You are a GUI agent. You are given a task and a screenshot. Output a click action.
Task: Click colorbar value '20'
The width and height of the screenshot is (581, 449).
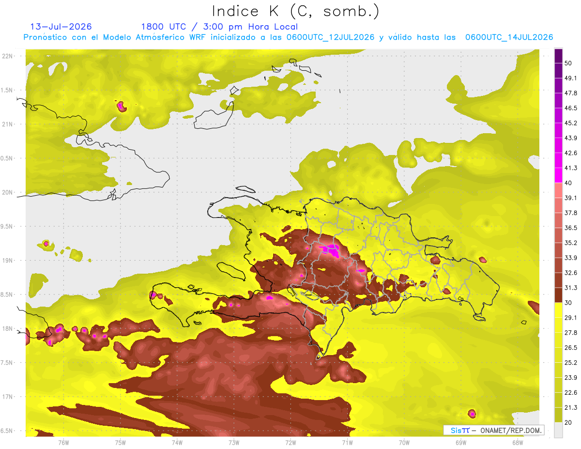click(x=569, y=422)
